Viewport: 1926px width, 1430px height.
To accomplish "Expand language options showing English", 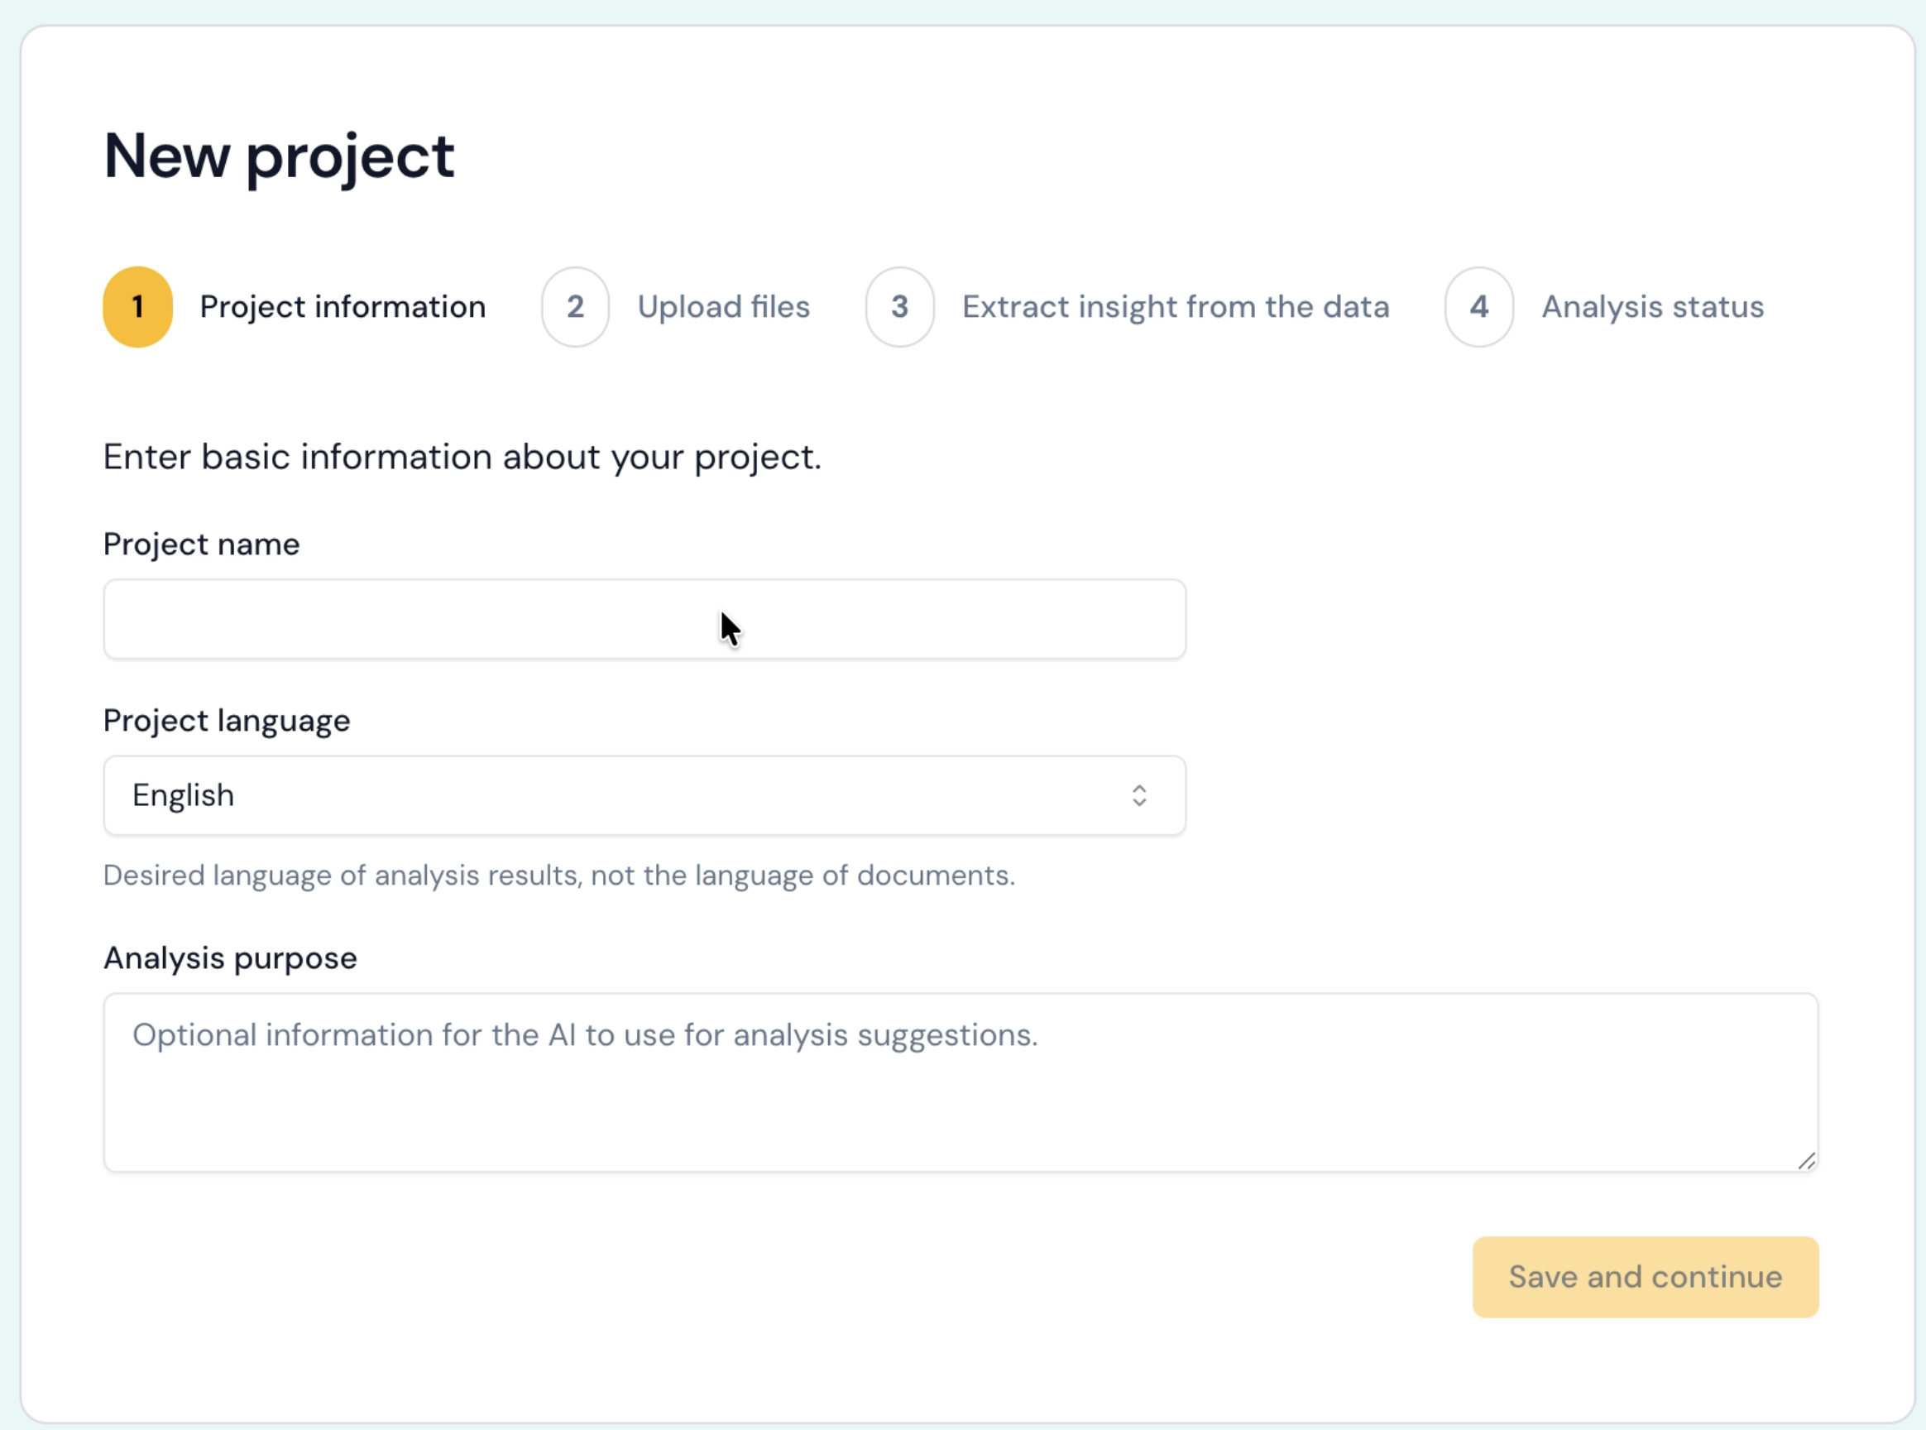I will pos(644,794).
